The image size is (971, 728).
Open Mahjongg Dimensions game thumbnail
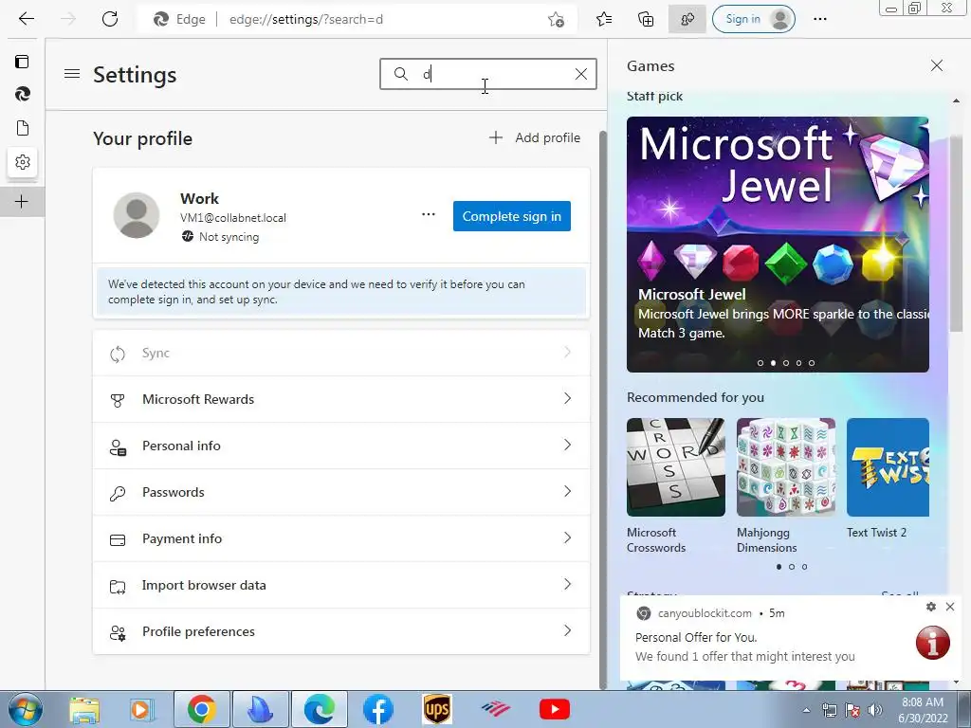(x=786, y=466)
